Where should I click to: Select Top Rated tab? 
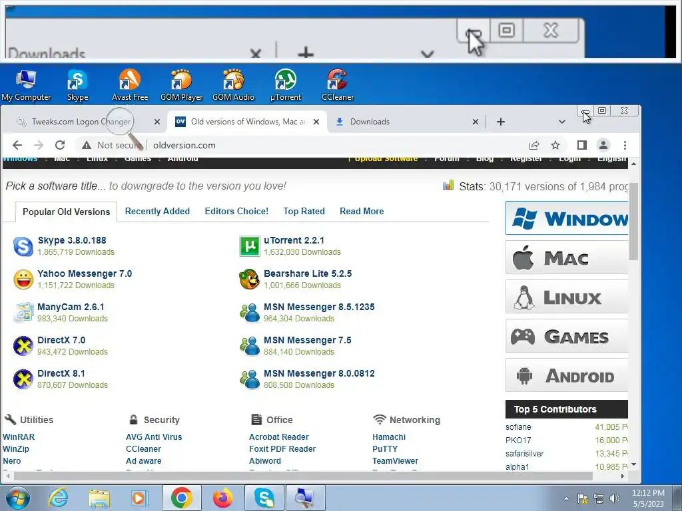[304, 211]
